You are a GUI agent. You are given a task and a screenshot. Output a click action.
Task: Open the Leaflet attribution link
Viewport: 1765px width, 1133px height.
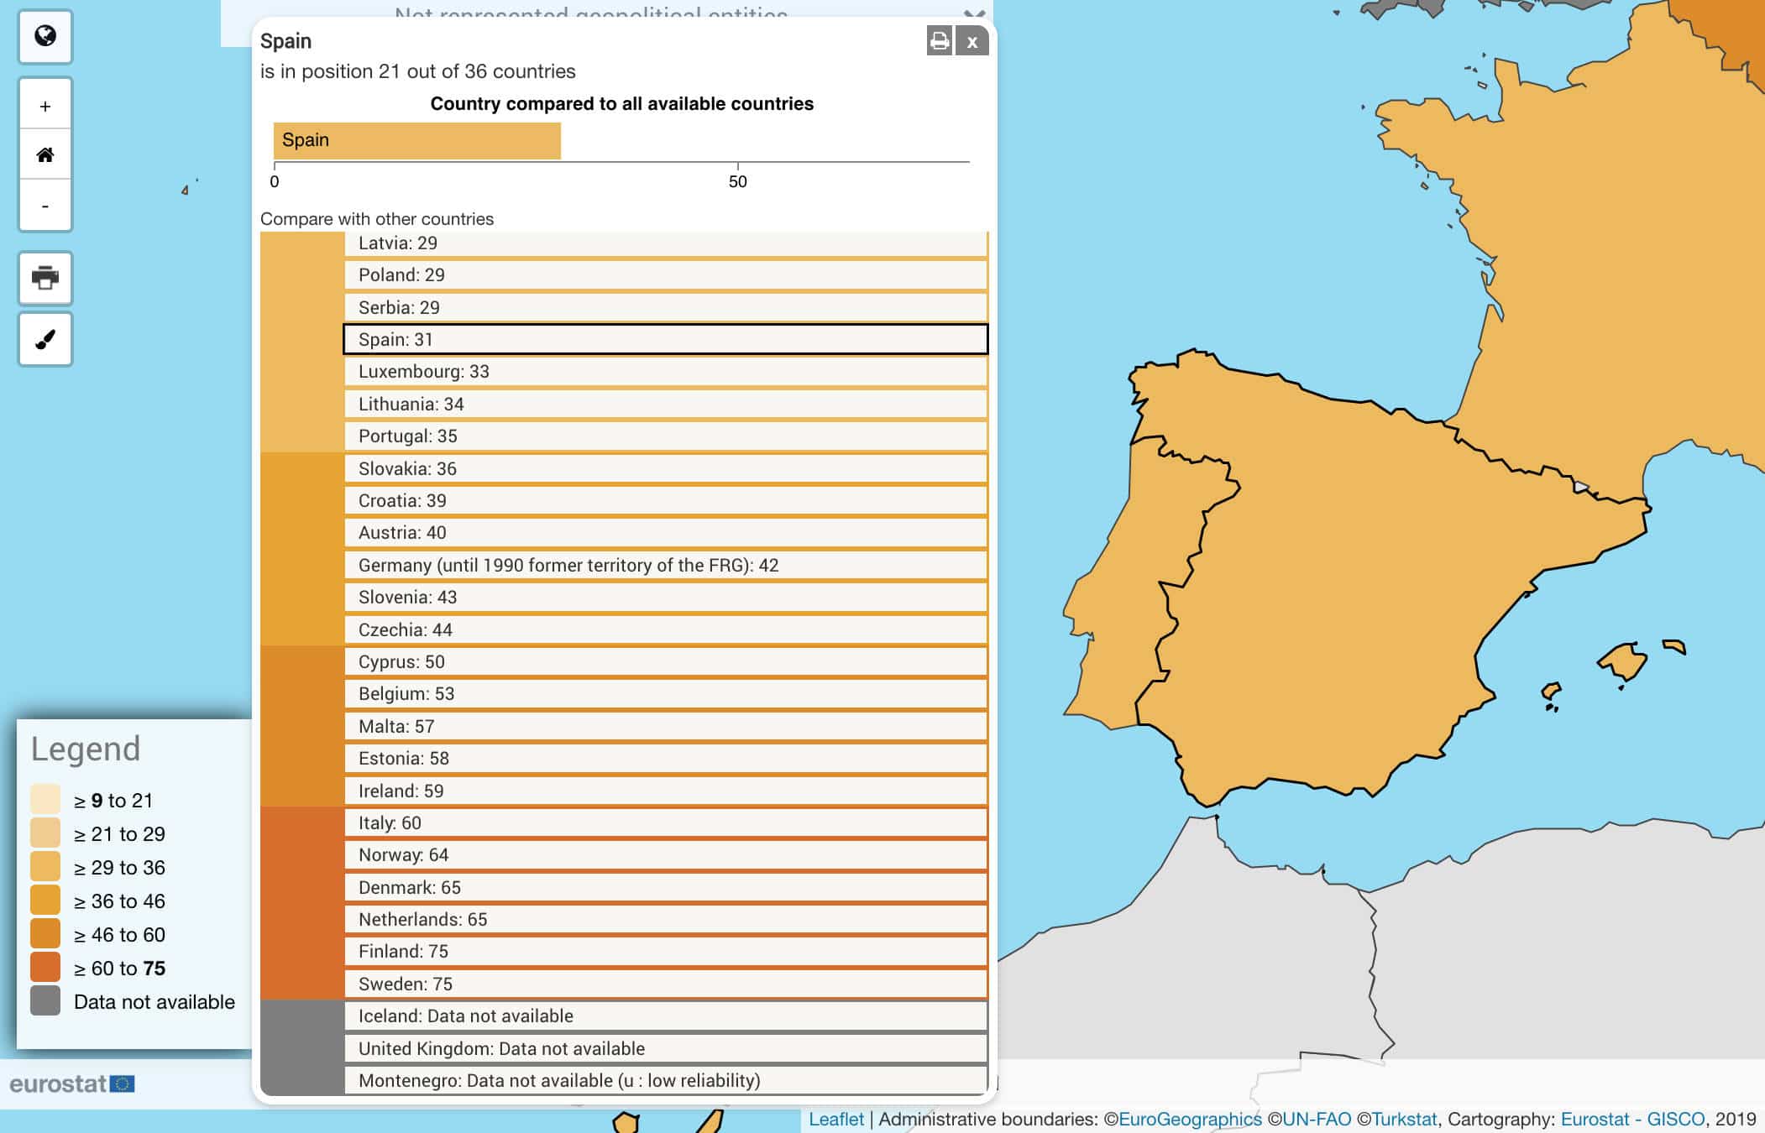[x=835, y=1119]
